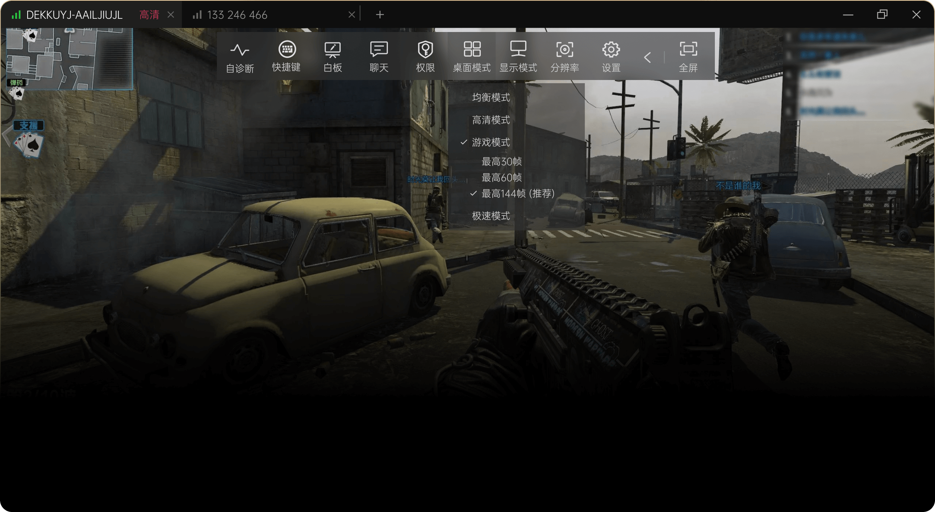935x512 pixels.
Task: Add a new connection tab
Action: [380, 15]
